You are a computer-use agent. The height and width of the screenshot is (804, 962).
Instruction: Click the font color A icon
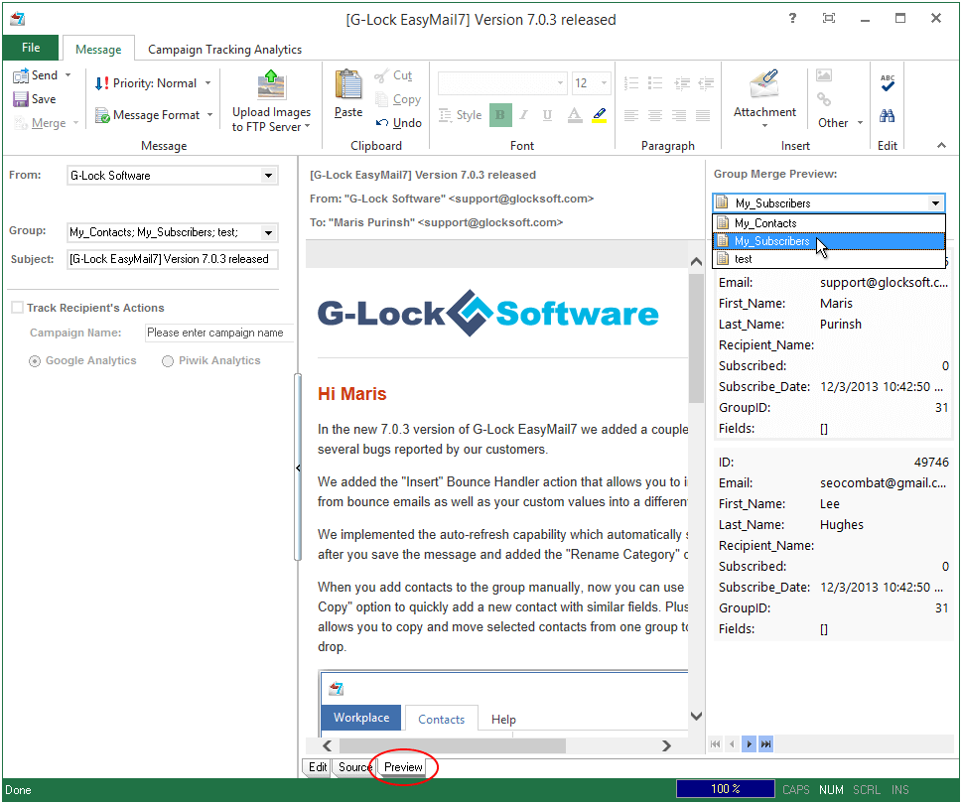coord(574,115)
